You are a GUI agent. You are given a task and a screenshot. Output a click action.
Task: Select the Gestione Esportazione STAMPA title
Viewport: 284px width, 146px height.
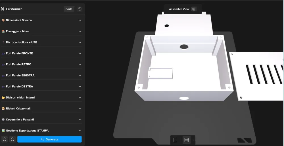tap(27, 131)
